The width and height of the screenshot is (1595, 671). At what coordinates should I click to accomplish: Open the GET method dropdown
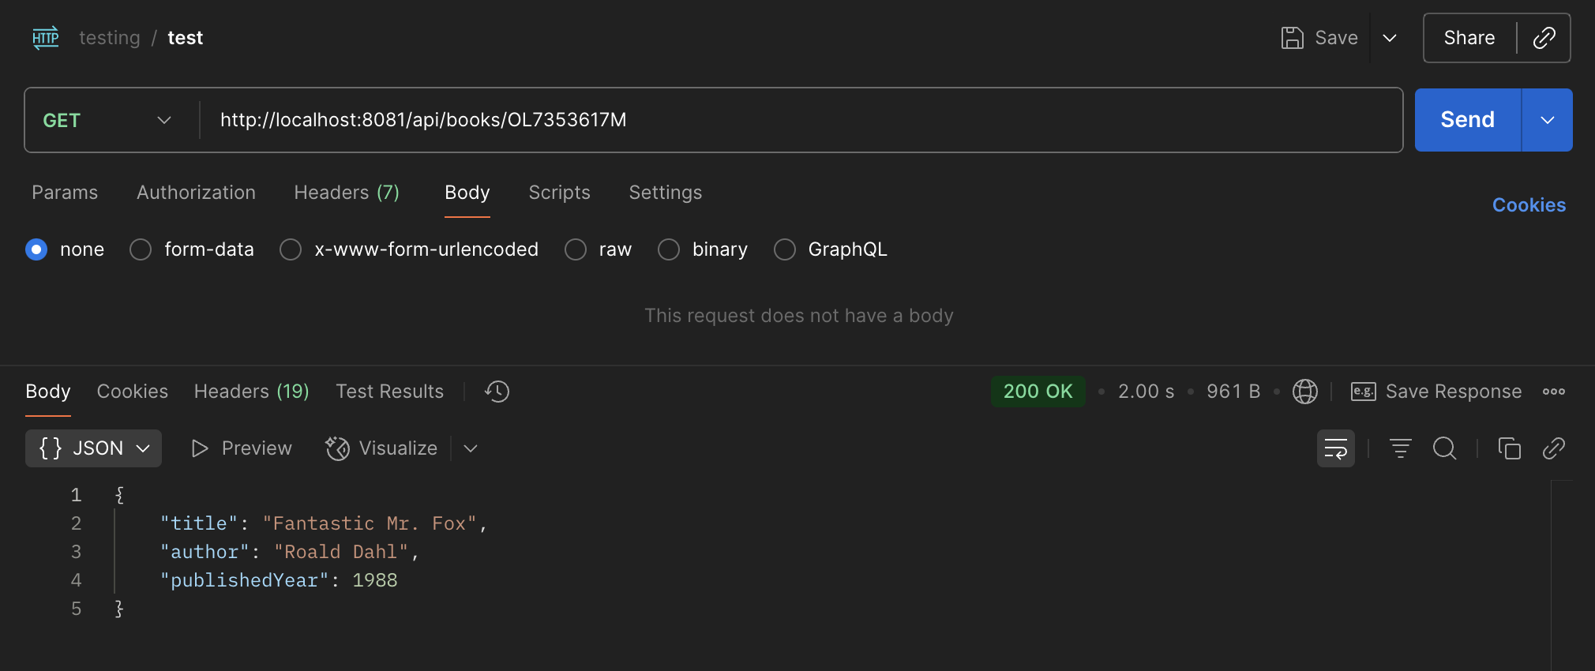pos(107,120)
